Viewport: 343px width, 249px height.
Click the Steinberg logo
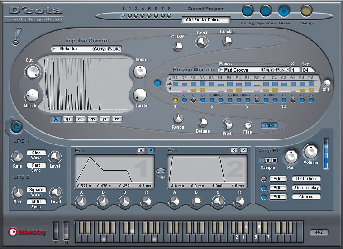pos(27,232)
